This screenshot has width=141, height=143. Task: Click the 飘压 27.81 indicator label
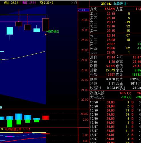pos(29,3)
